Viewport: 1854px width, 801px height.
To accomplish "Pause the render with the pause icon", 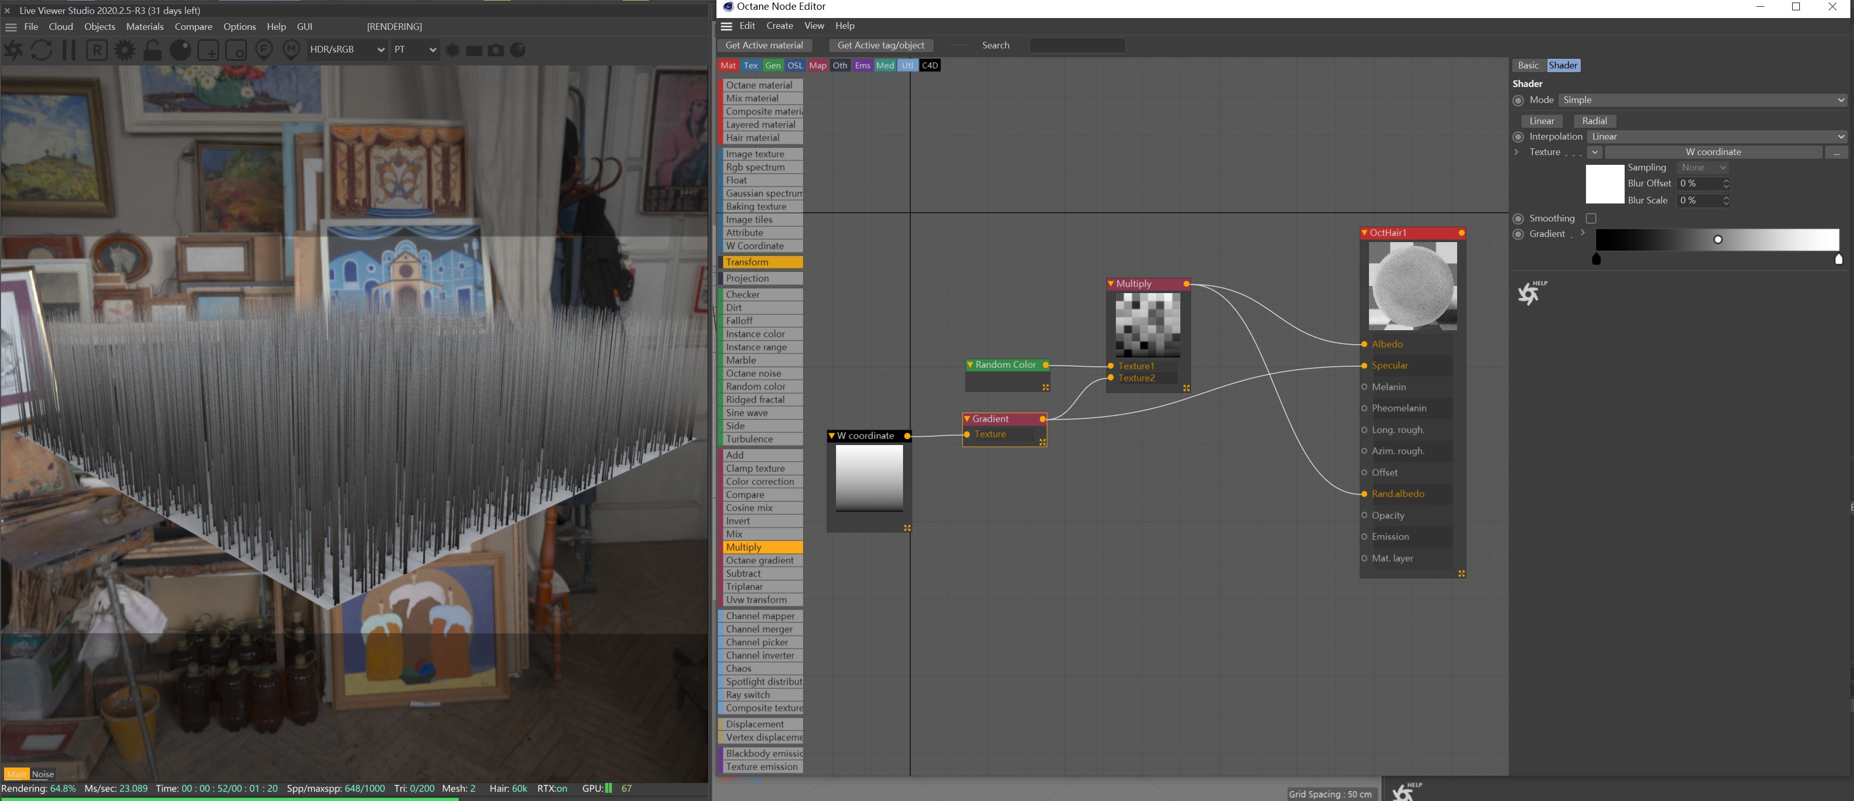I will [x=69, y=50].
